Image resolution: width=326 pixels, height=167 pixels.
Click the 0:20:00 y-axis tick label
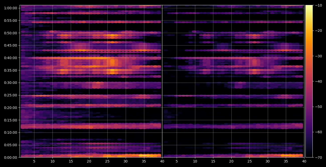[11, 107]
